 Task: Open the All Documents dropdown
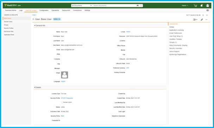pos(82,6)
